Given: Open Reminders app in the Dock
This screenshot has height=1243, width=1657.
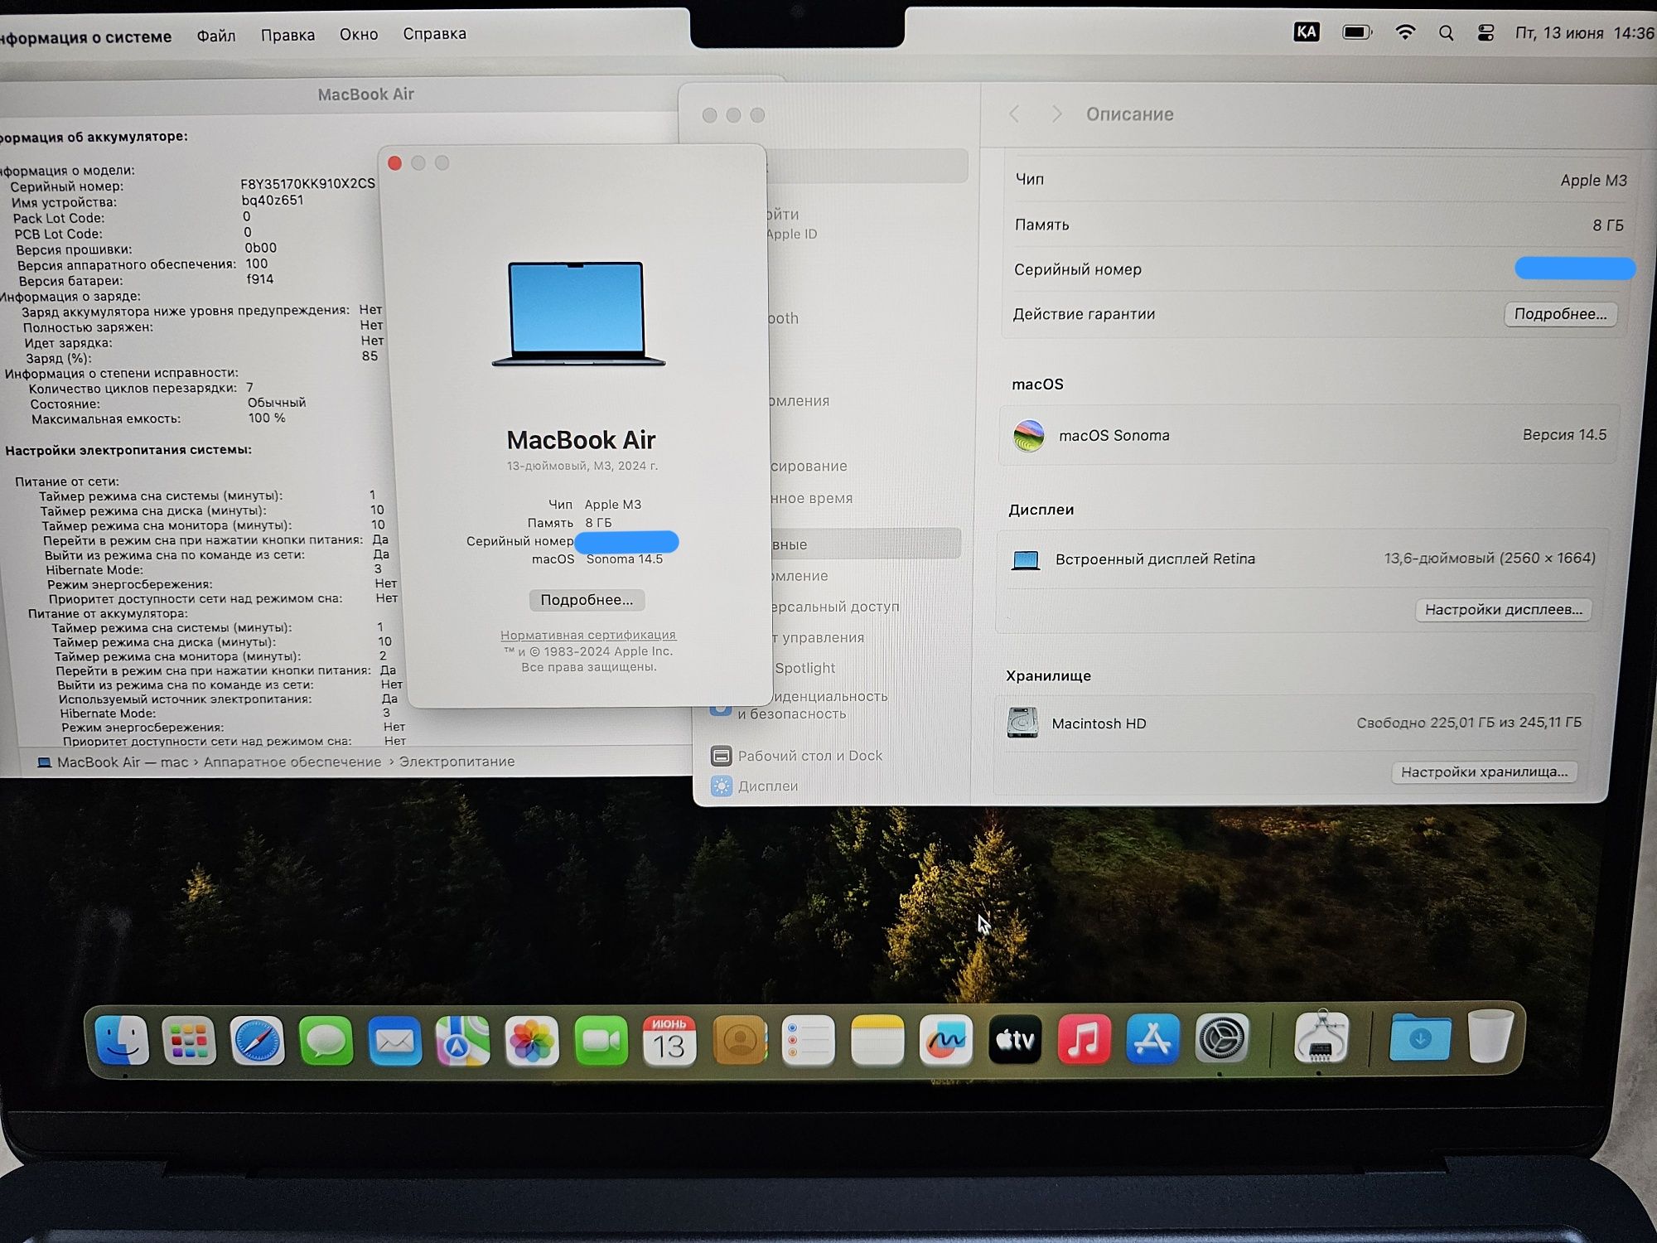Looking at the screenshot, I should (x=808, y=1040).
